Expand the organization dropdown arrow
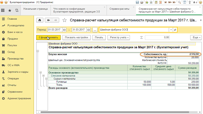The height and width of the screenshot is (114, 203). tap(171, 30)
